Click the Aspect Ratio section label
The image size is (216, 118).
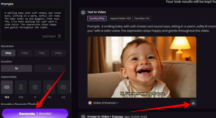[9, 77]
